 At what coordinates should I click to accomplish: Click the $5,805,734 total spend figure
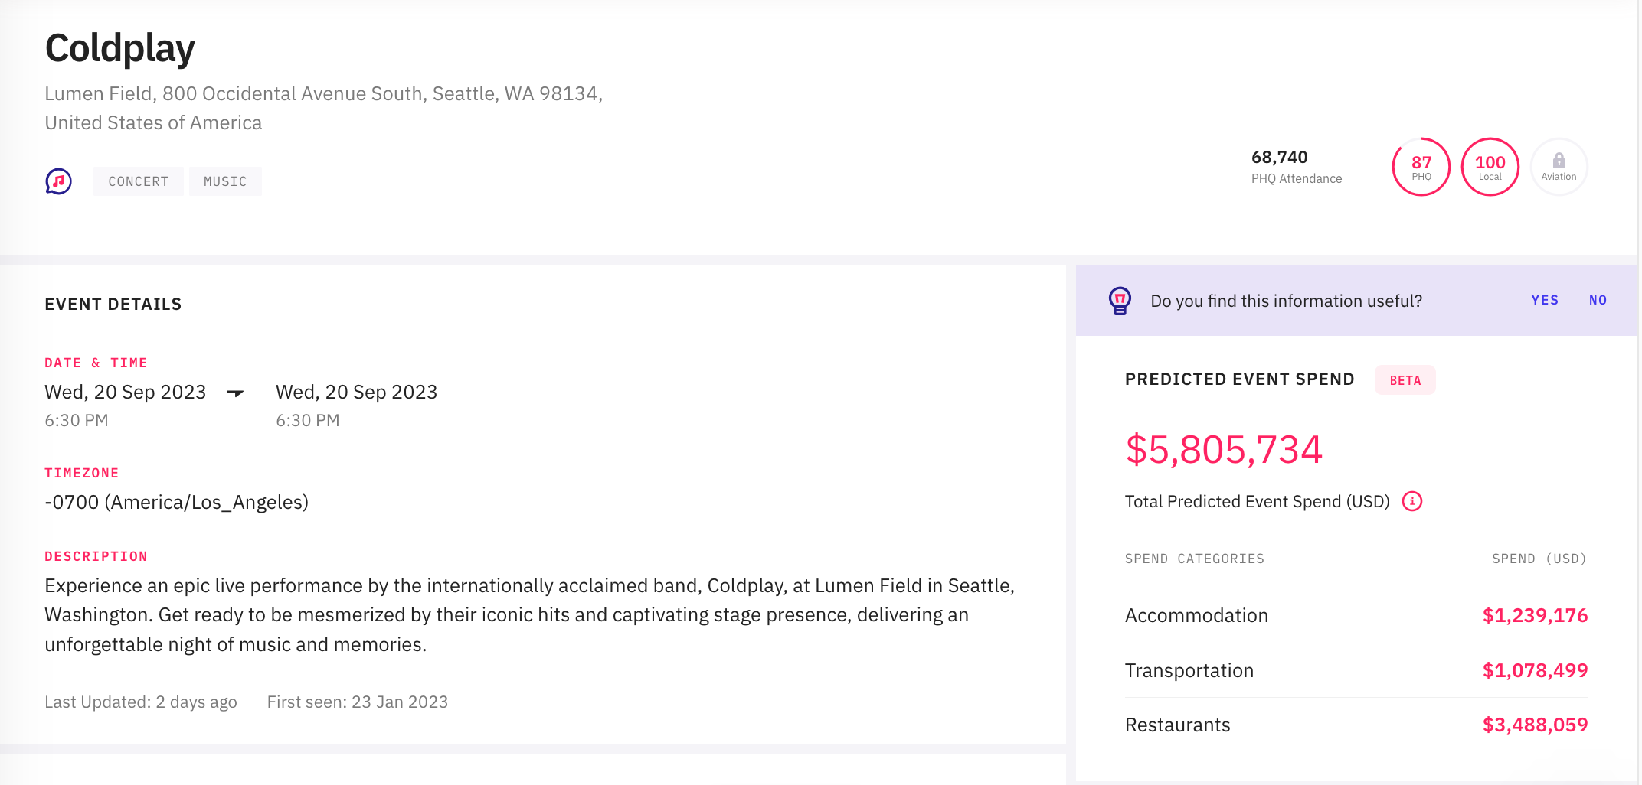point(1224,449)
